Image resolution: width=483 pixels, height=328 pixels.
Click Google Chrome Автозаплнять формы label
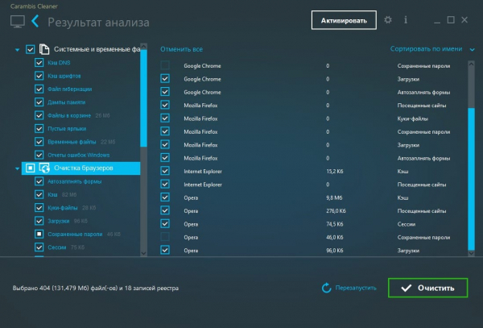[423, 92]
